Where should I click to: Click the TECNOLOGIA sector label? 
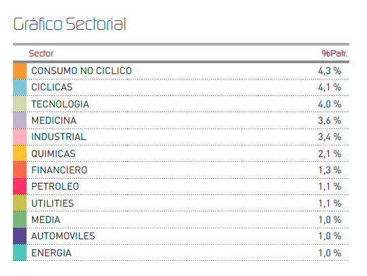coord(60,104)
